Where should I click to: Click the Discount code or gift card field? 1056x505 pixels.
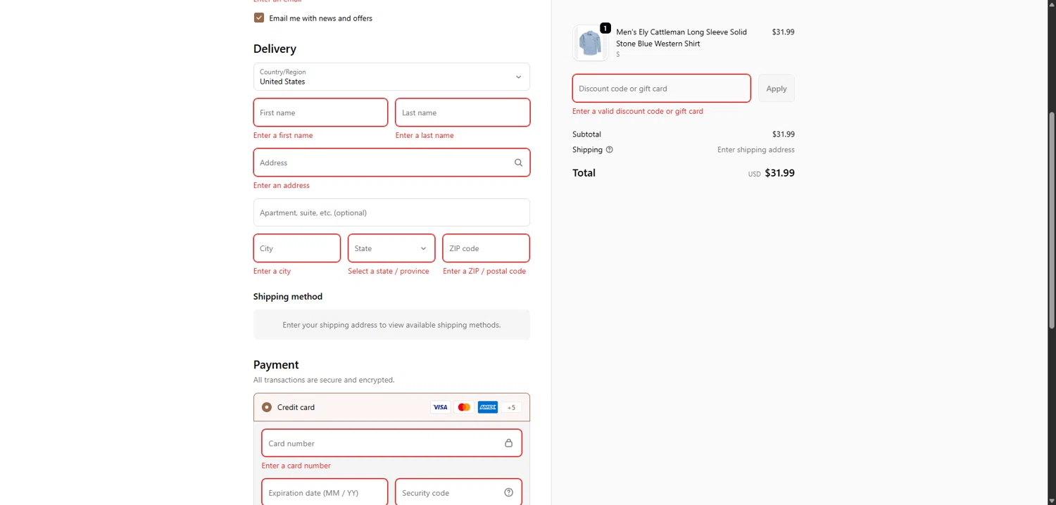(x=661, y=89)
